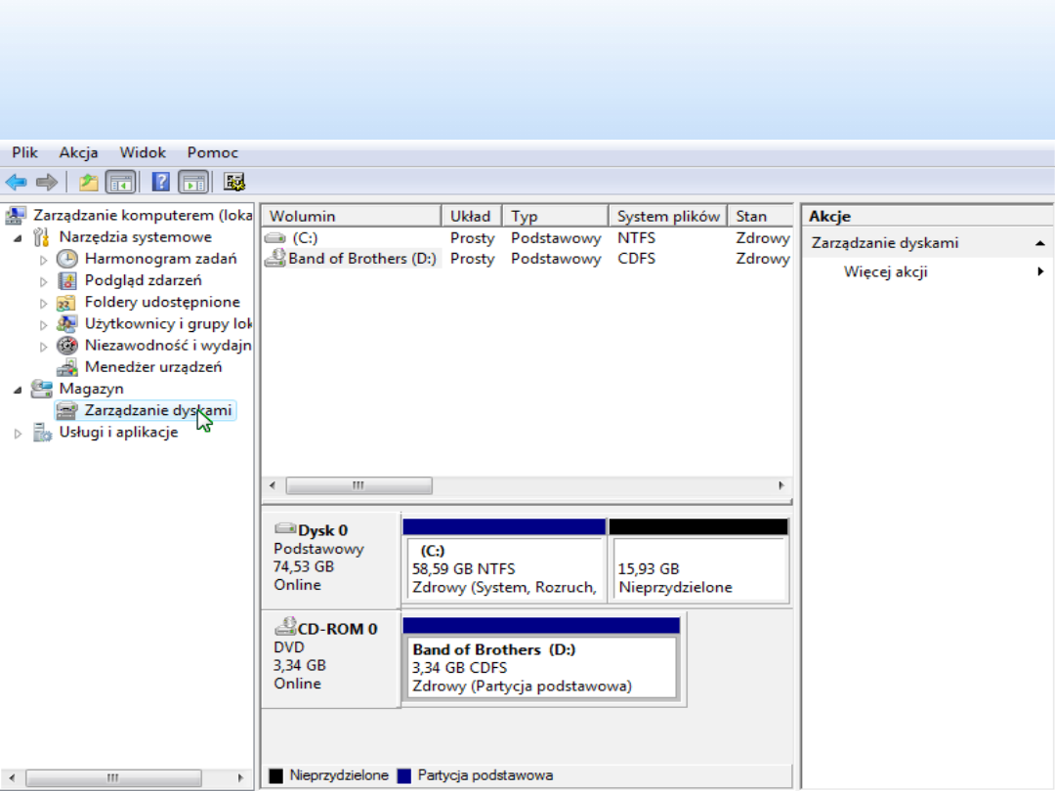Open Więcej akcji in actions pane
The image size is (1055, 791).
[x=885, y=272]
